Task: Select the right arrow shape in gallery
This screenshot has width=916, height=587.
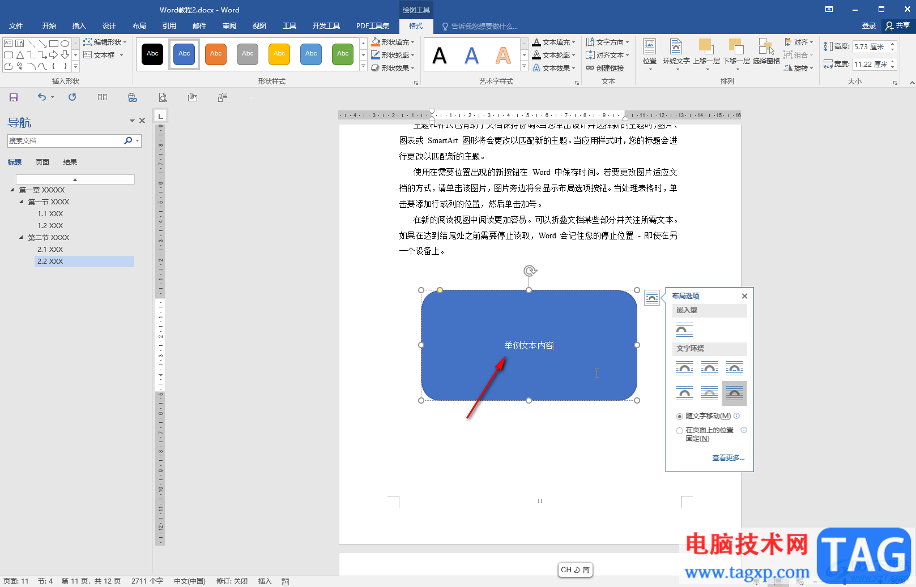Action: pos(54,55)
